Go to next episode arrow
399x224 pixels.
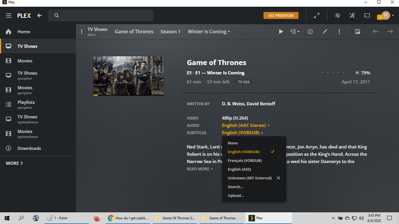(x=390, y=32)
